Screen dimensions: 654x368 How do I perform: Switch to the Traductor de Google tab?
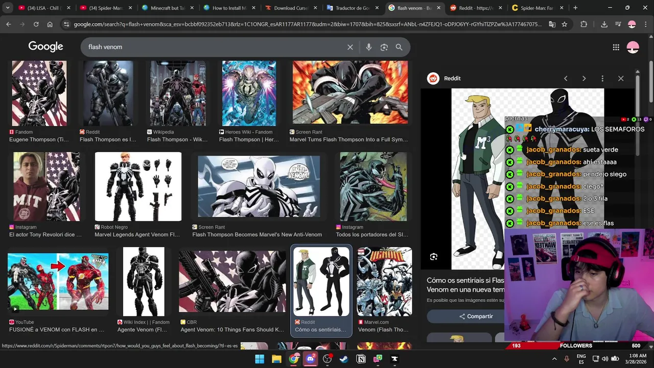[352, 8]
